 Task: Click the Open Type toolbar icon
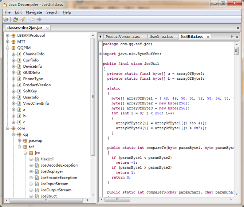point(15,20)
